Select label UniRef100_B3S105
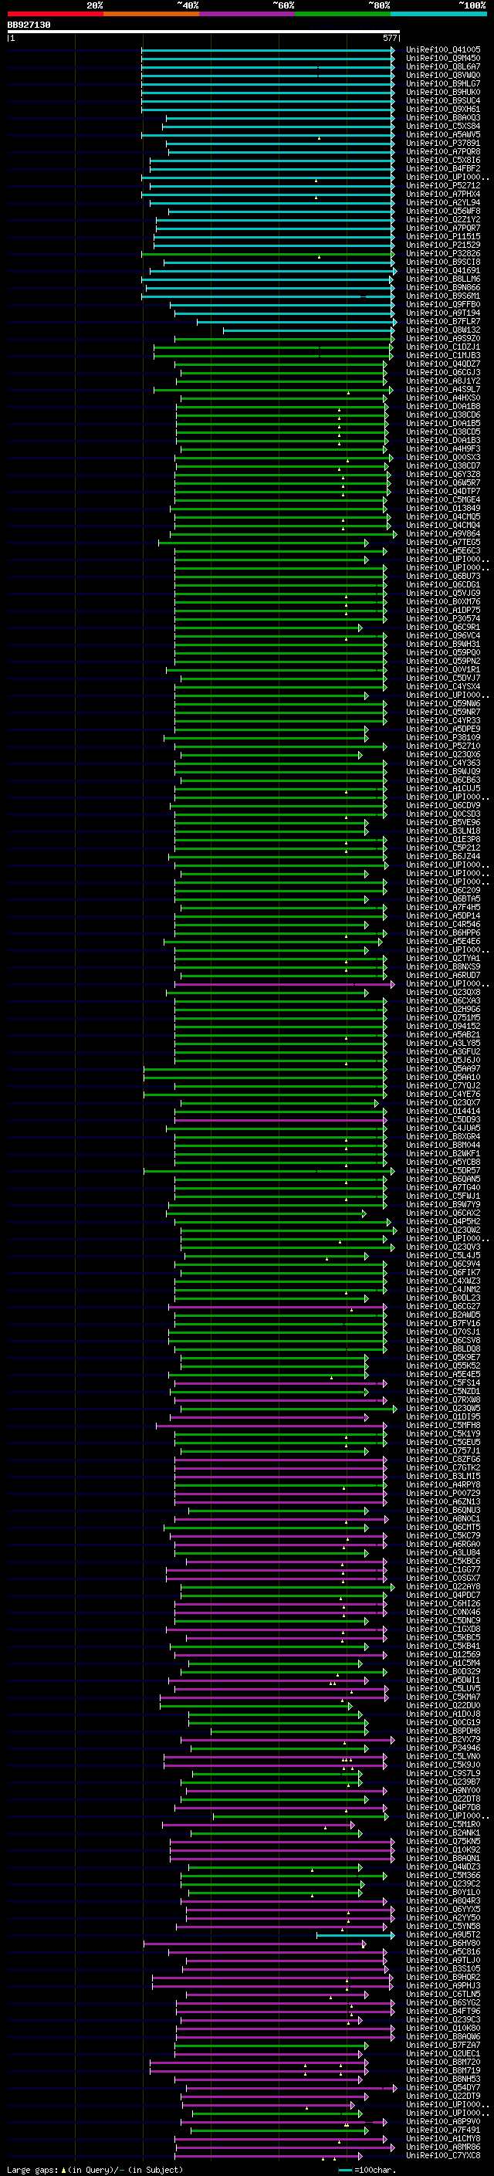 443,1969
